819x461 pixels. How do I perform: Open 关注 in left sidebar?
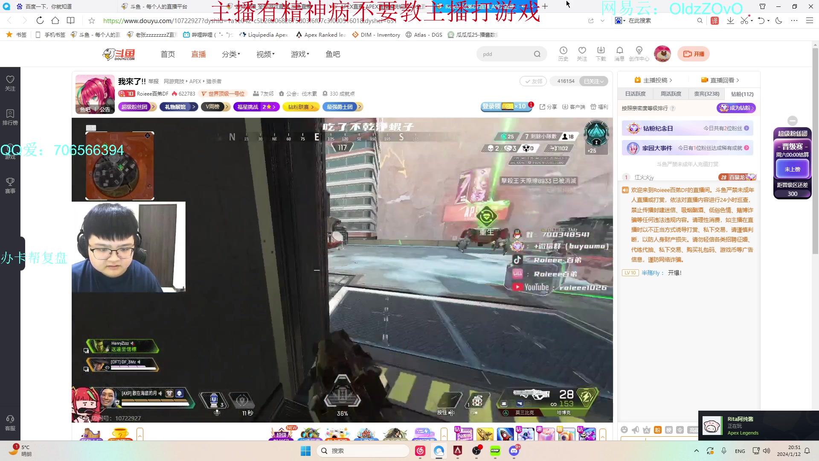click(10, 83)
